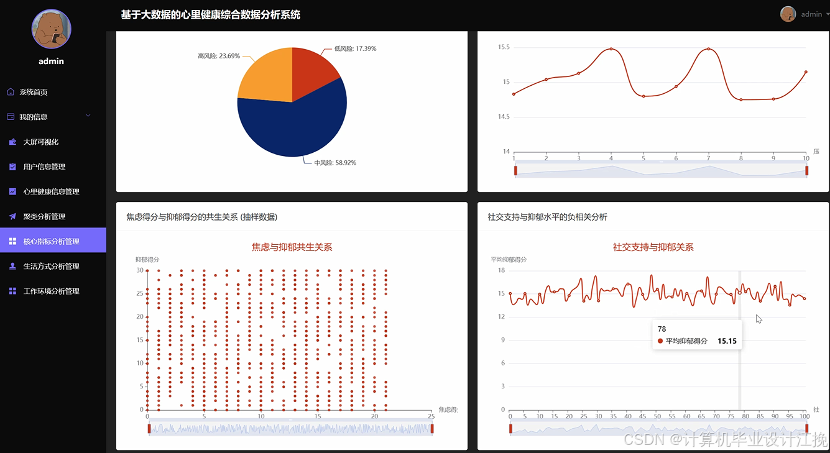Click the 高风险: 23.69% label
Screen dimensions: 830x453
click(219, 56)
